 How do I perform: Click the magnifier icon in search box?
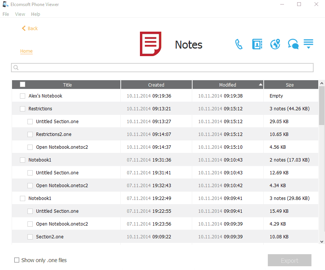(16, 68)
